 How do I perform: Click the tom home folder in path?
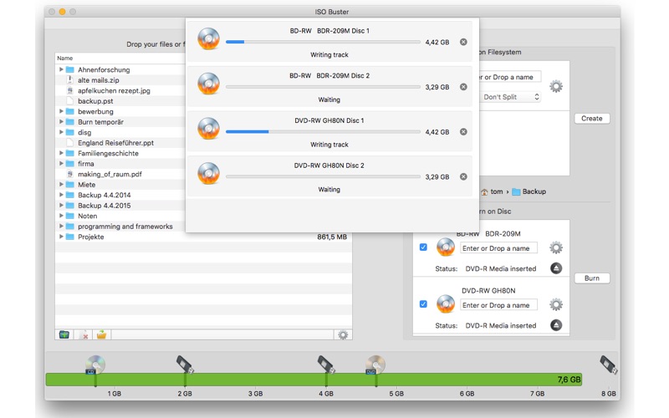click(492, 192)
